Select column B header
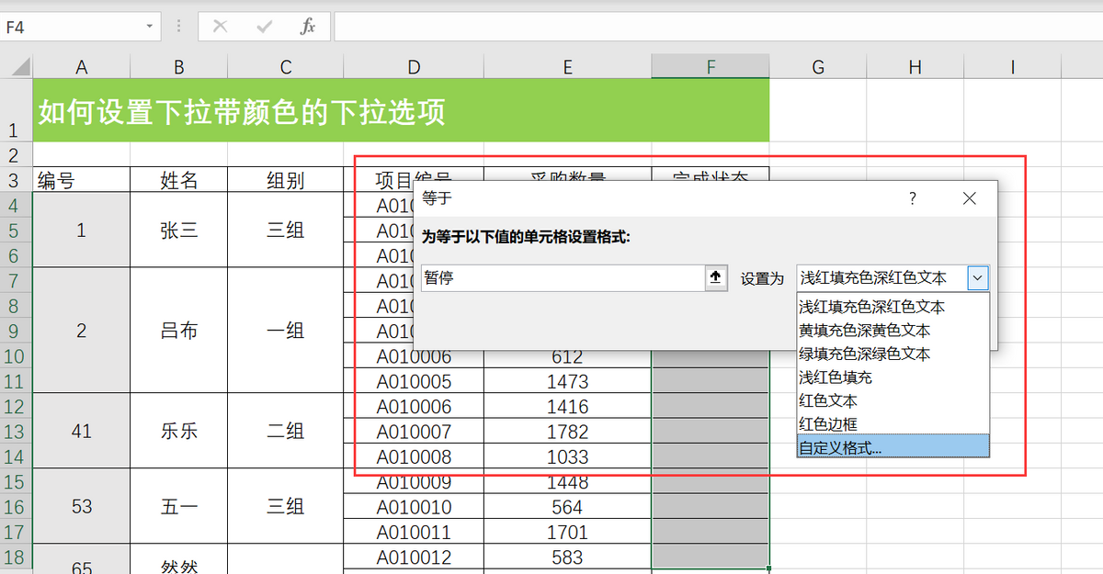 (179, 67)
